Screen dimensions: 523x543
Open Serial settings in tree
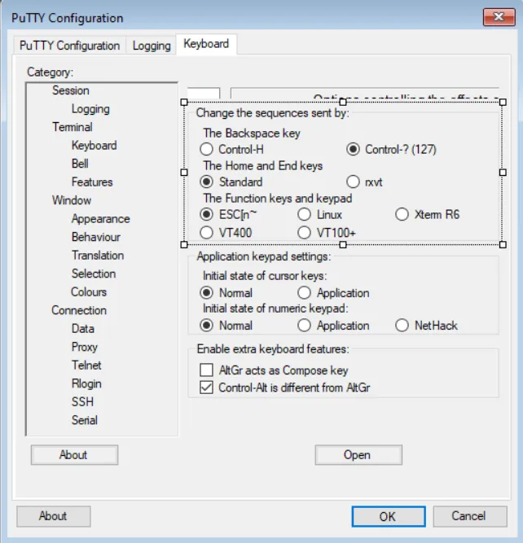point(84,420)
